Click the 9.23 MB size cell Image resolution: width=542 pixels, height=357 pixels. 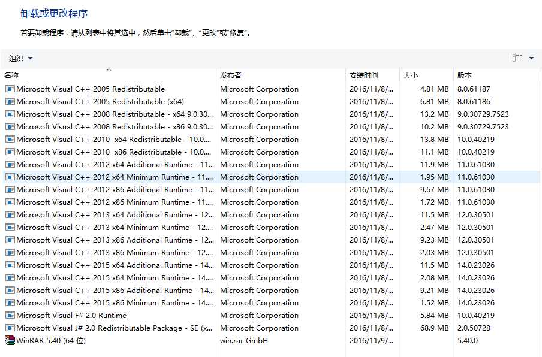point(434,240)
